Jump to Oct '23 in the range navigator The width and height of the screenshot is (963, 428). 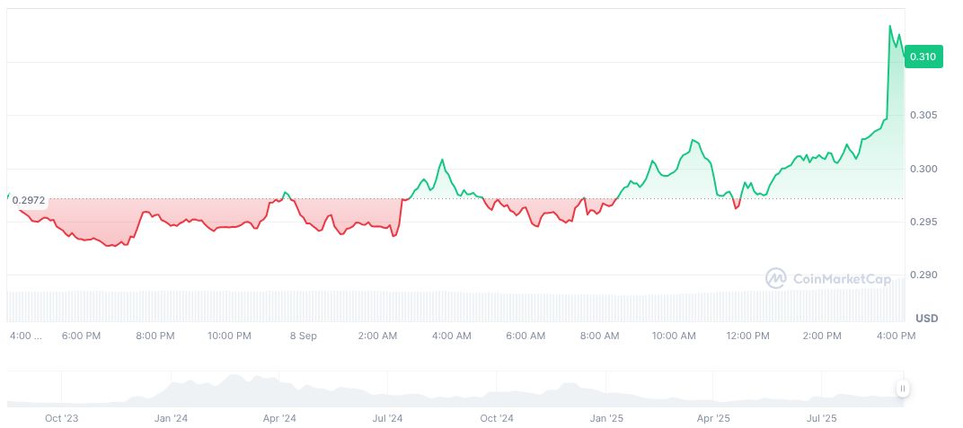coord(62,418)
